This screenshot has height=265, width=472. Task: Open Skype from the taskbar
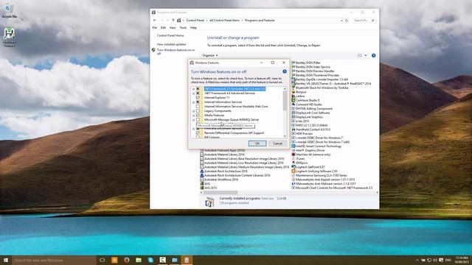[x=150, y=260]
